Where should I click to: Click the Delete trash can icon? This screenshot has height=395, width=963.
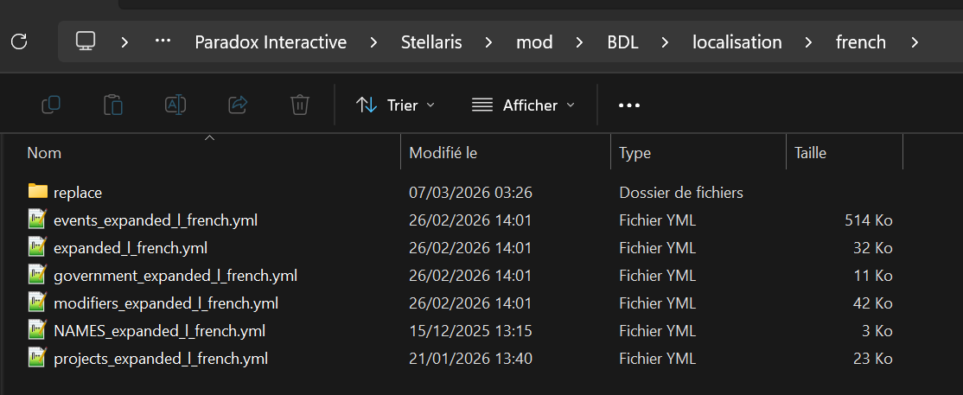pyautogui.click(x=300, y=105)
